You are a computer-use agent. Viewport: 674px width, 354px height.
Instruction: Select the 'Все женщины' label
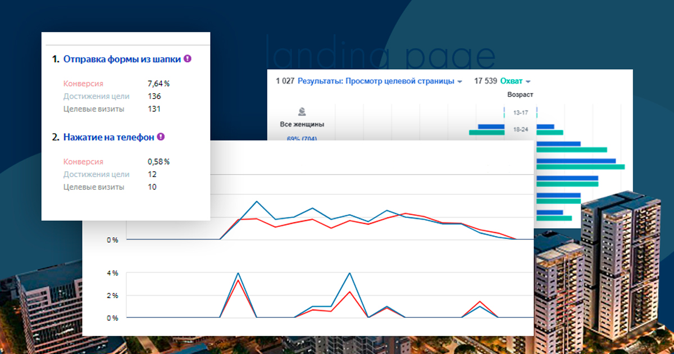pos(302,124)
